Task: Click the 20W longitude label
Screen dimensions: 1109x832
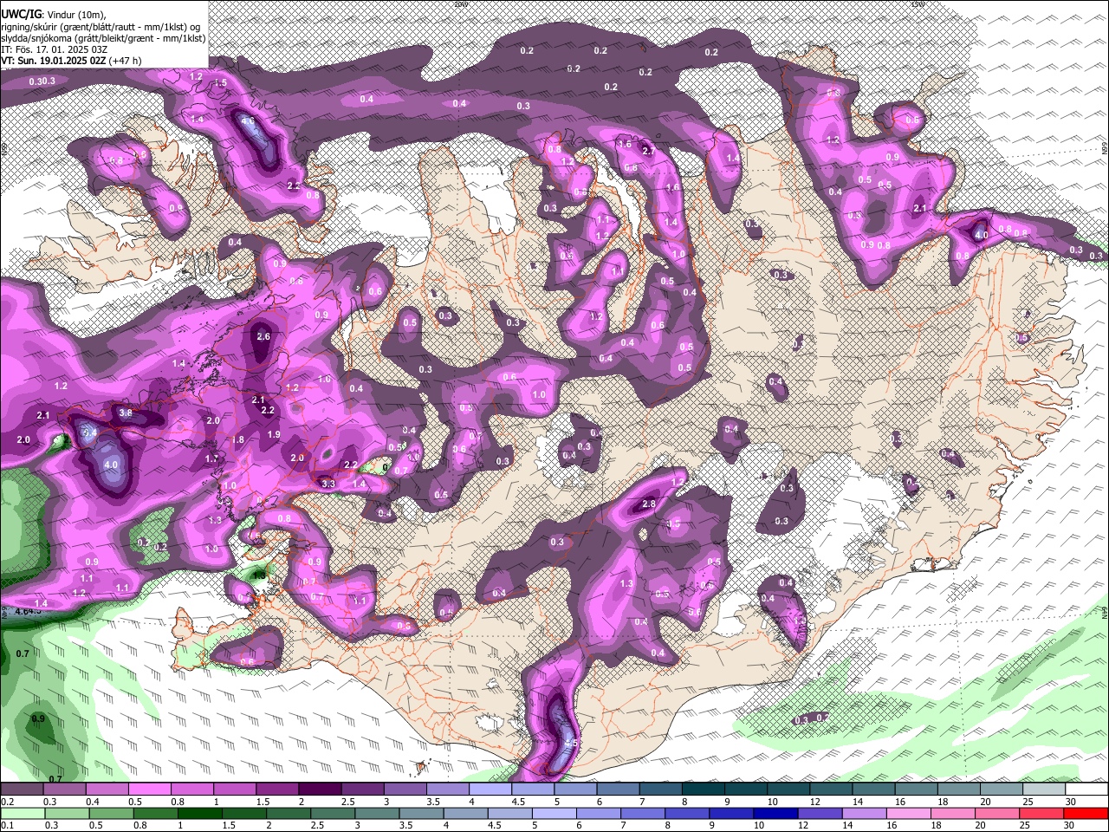Action: 461,3
